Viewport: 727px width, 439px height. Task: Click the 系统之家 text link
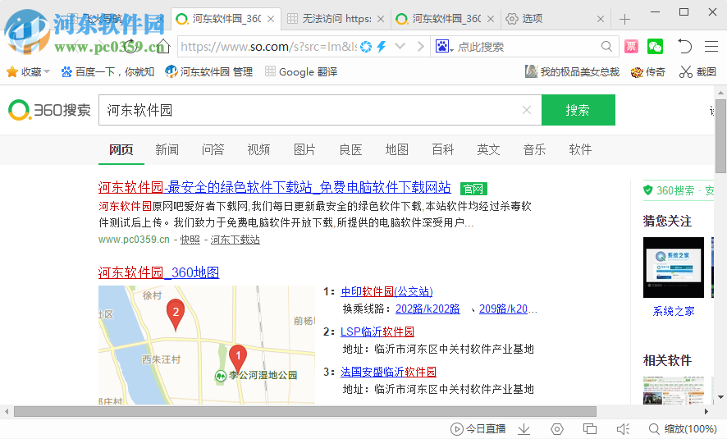click(674, 311)
